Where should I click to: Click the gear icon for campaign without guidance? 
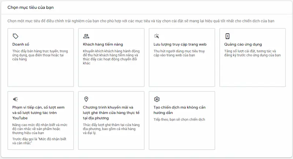pos(157,99)
